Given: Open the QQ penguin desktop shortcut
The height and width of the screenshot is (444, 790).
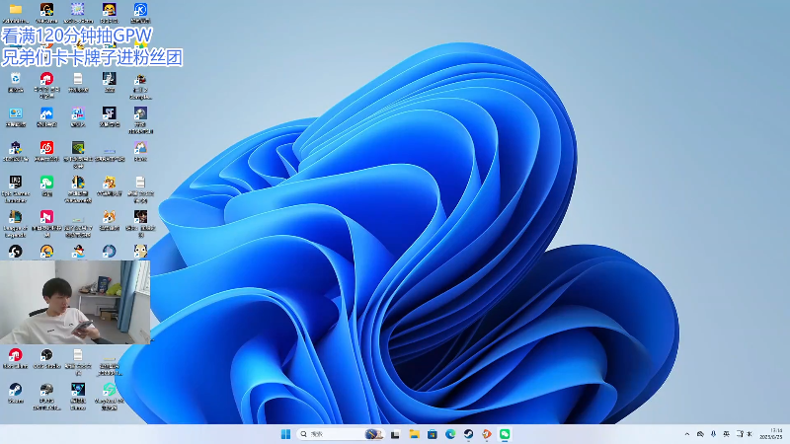Looking at the screenshot, I should coord(78,252).
